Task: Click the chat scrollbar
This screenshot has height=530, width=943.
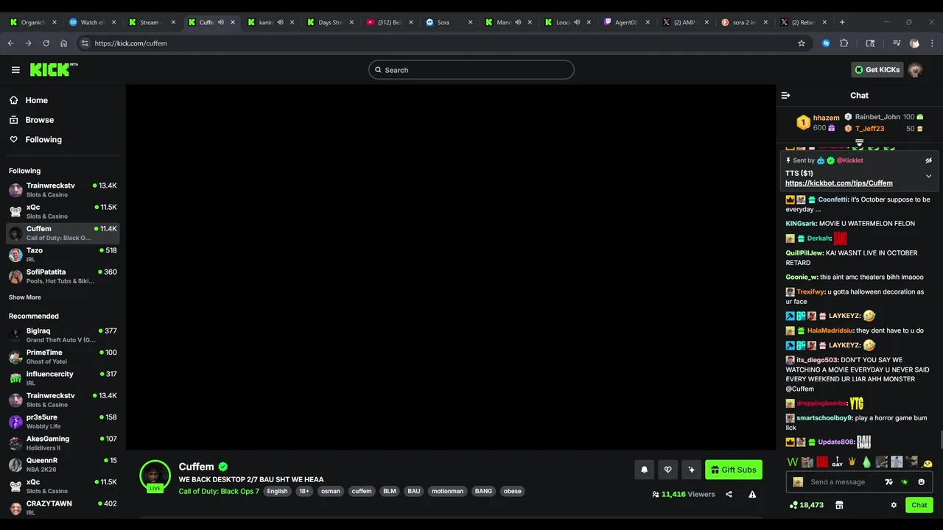Action: coord(940,440)
